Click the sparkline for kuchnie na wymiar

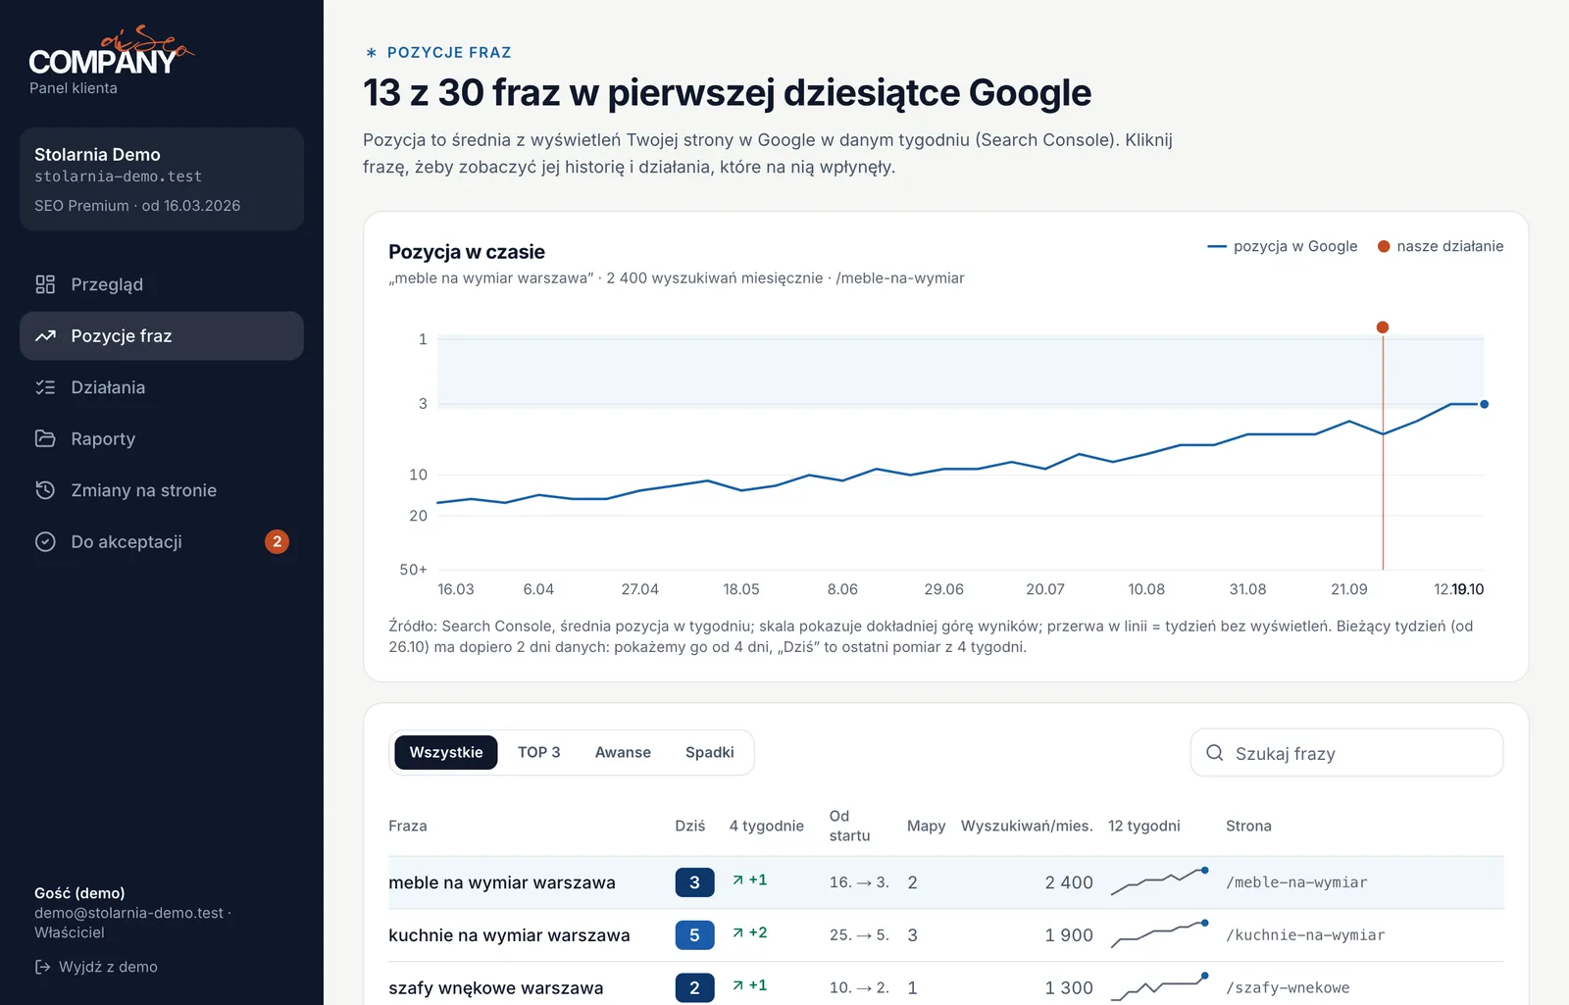(1159, 934)
